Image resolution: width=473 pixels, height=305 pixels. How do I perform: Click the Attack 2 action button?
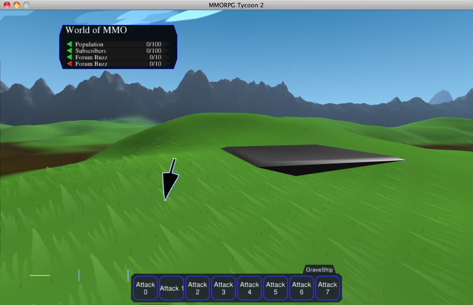tap(197, 288)
